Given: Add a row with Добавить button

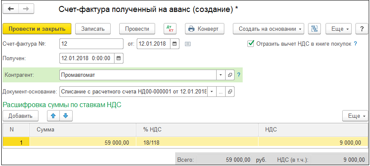Looking at the screenshot, I should 21,116.
